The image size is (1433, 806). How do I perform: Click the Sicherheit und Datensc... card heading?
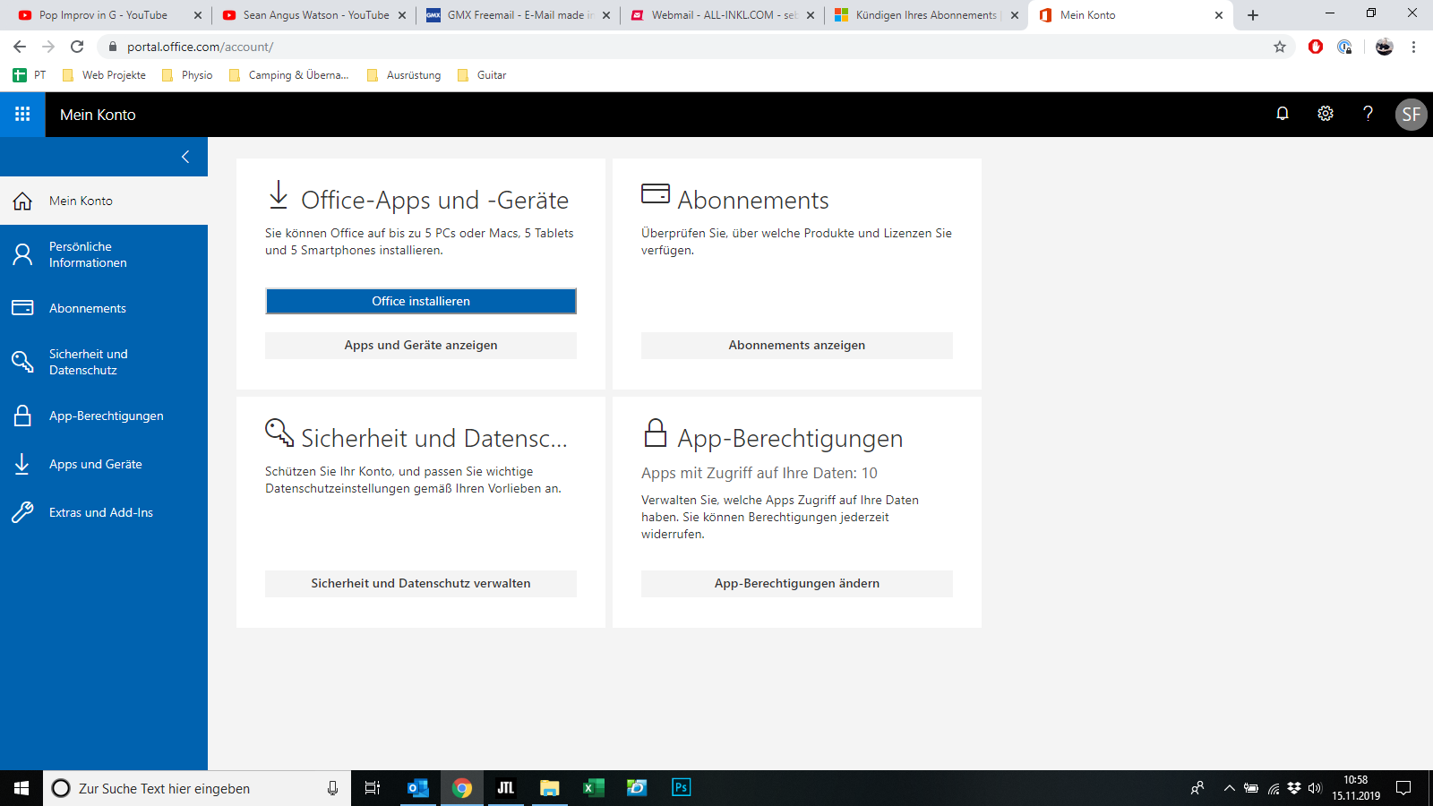434,438
